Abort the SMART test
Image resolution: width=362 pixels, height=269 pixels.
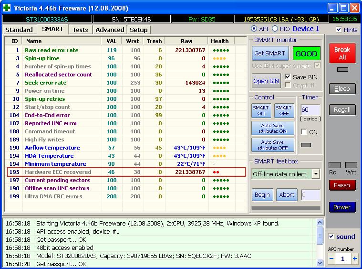pos(287,195)
